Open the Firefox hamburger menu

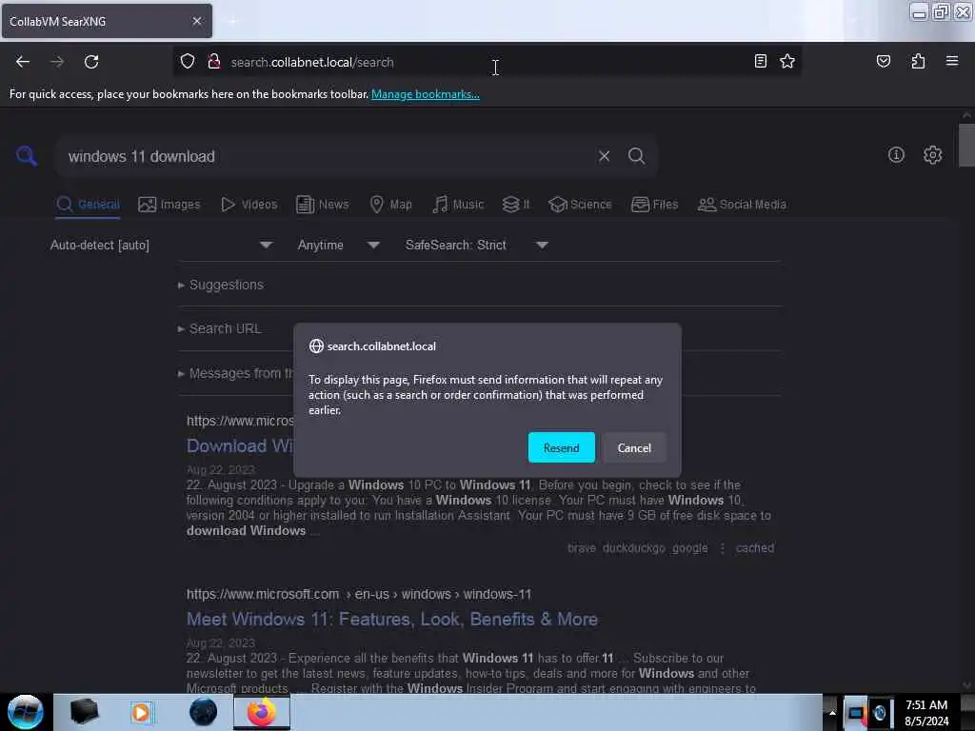click(951, 61)
